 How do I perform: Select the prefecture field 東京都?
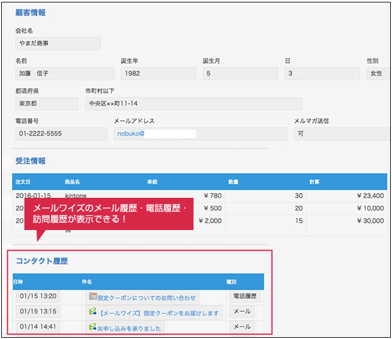(x=46, y=103)
